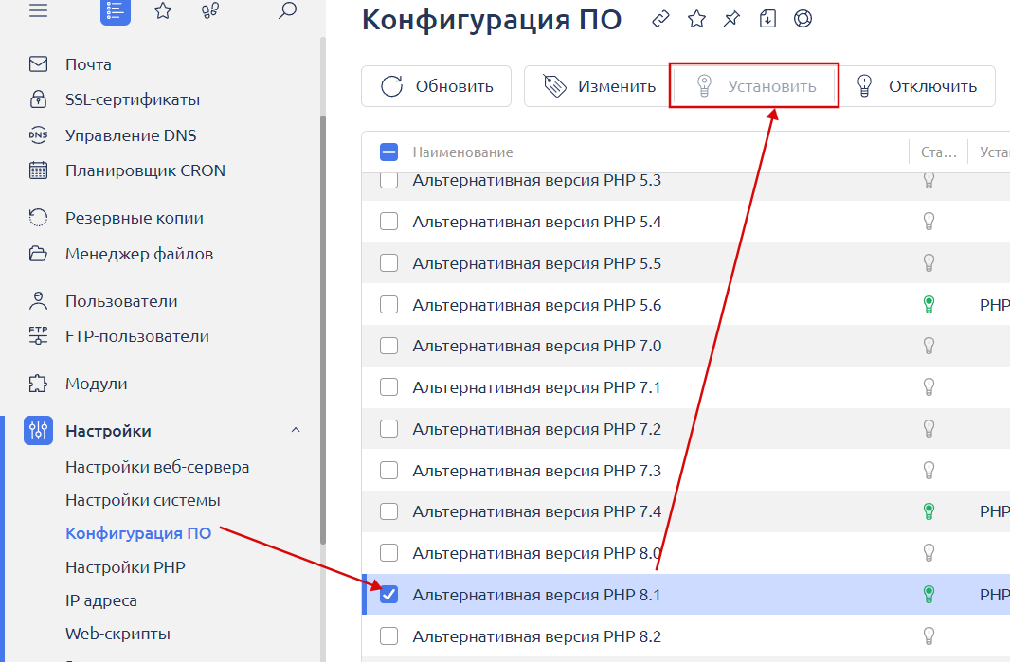Click green status bulb for PHP 5.6

coord(929,305)
